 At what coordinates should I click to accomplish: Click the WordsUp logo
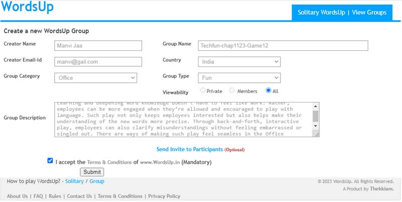28,7
